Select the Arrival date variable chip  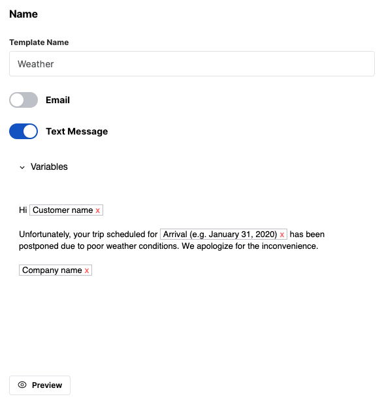(x=220, y=234)
